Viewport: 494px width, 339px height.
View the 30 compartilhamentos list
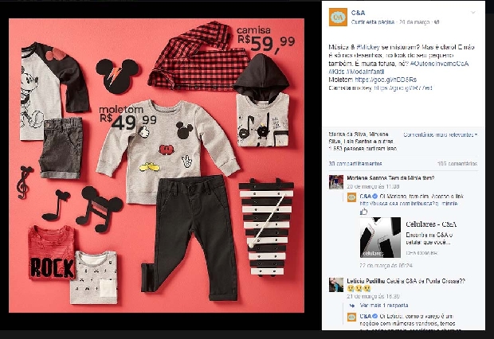click(355, 164)
